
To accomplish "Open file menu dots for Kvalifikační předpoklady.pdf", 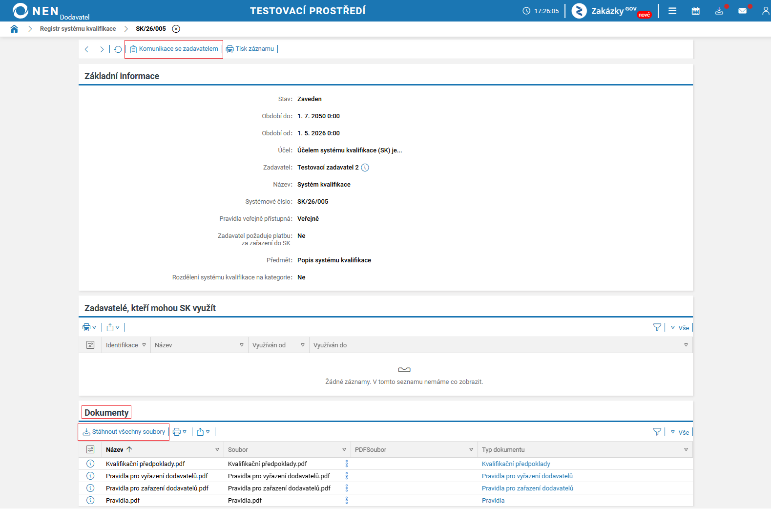I will click(x=347, y=464).
